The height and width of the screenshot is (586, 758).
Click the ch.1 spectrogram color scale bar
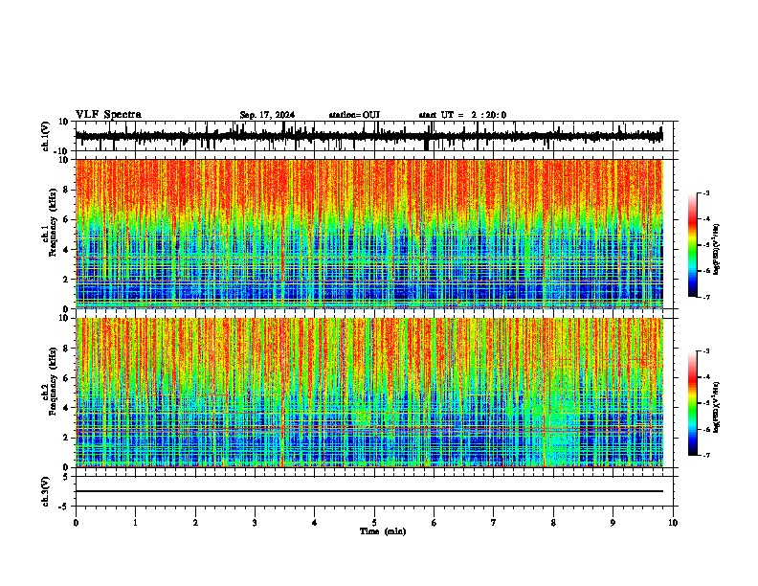pyautogui.click(x=693, y=245)
